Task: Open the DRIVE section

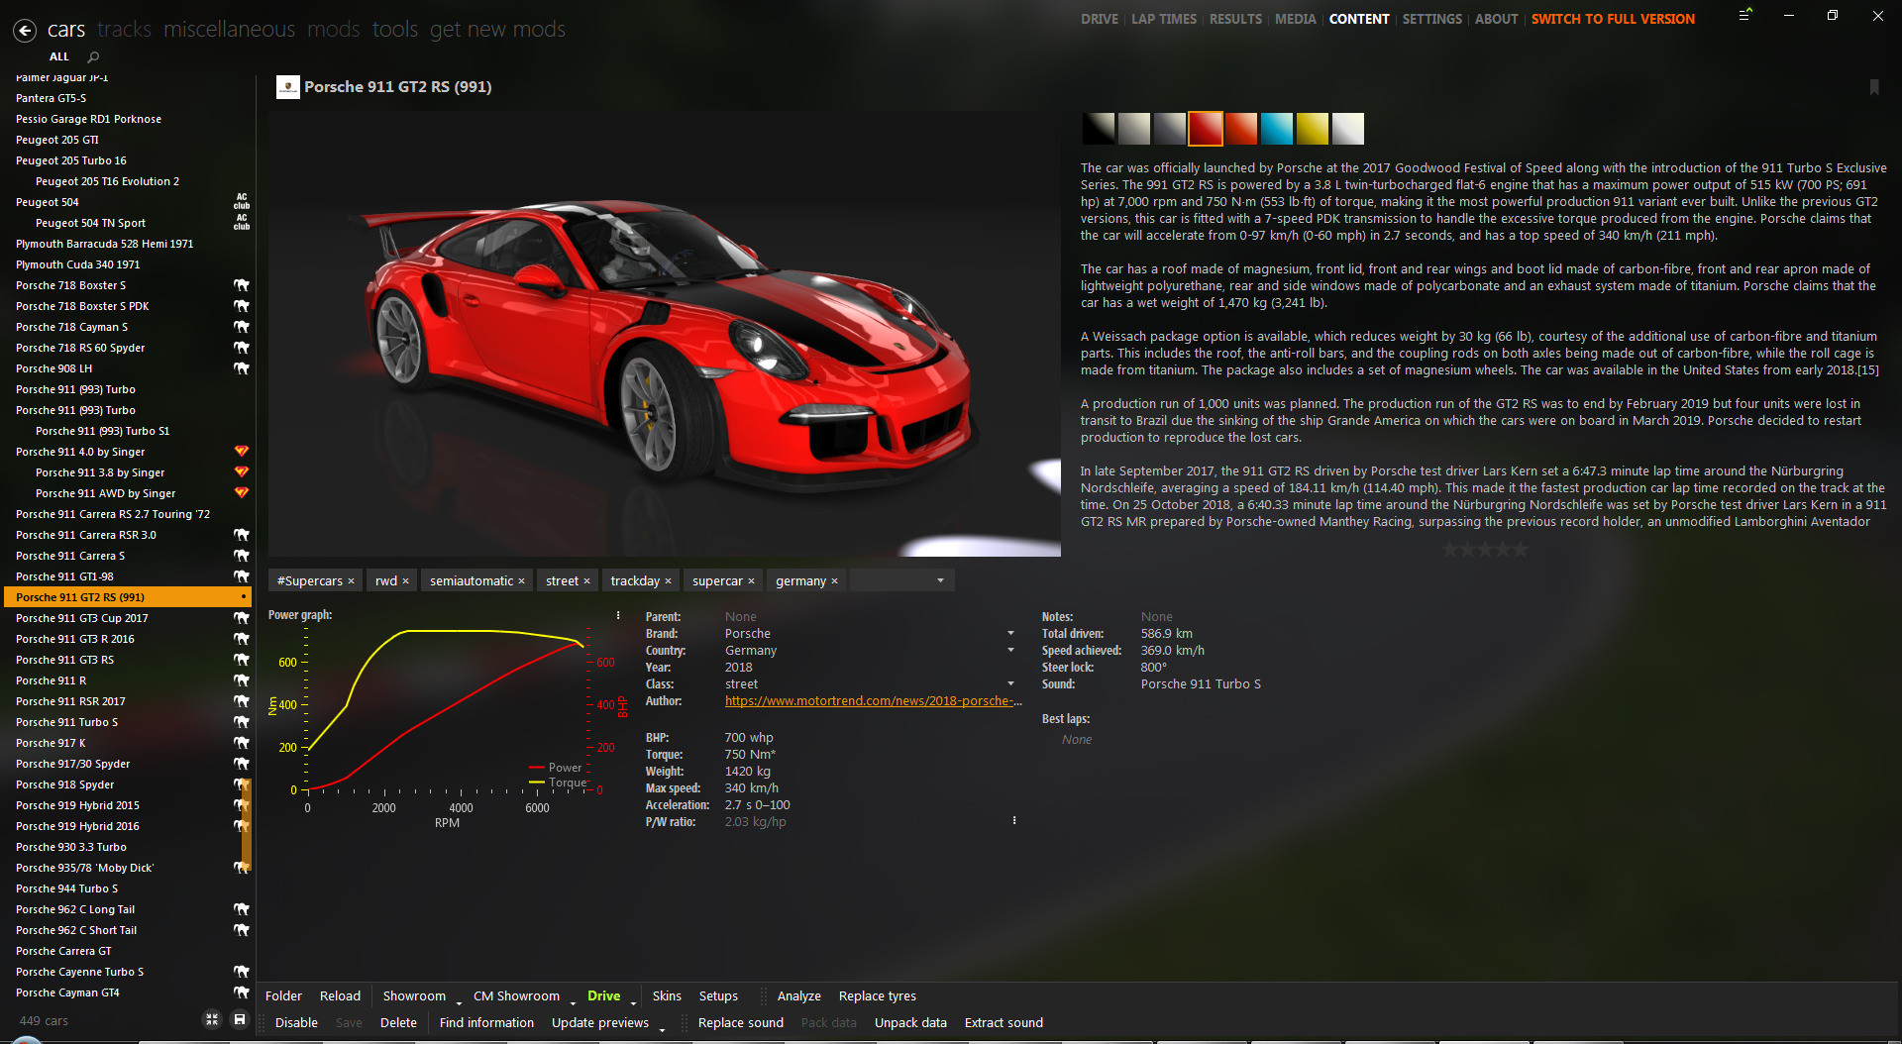Action: tap(1100, 19)
